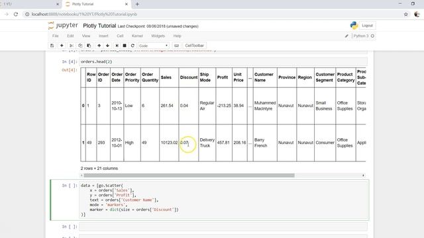View site information icon in address bar

click(x=27, y=15)
